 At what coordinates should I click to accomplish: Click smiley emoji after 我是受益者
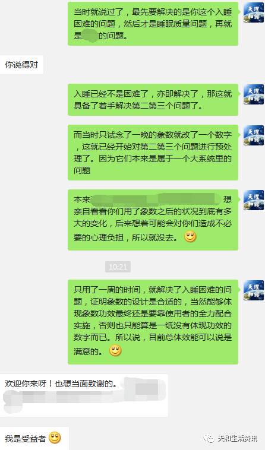click(55, 438)
